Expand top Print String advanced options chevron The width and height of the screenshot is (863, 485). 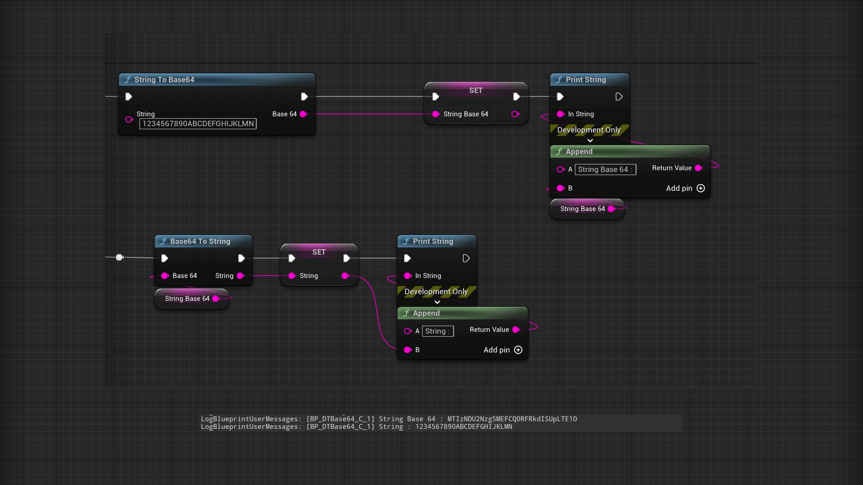(x=590, y=141)
